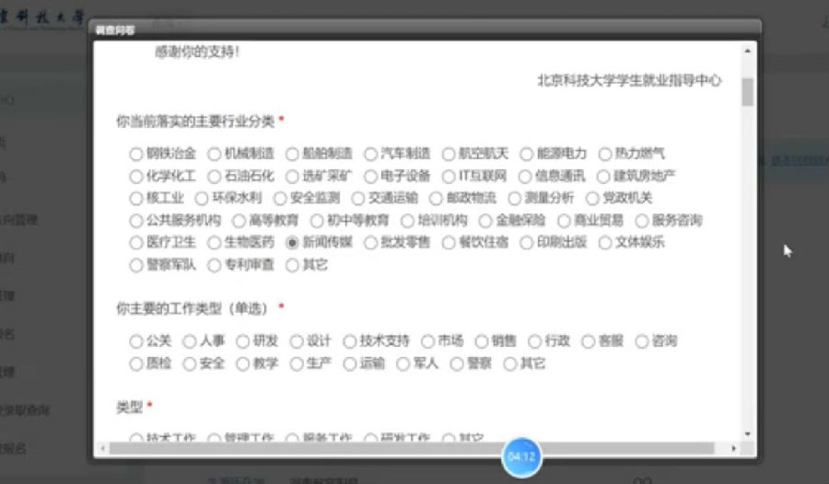Screen dimensions: 829x484
Task: Click the blue 04:12 timer badge
Action: pyautogui.click(x=521, y=455)
